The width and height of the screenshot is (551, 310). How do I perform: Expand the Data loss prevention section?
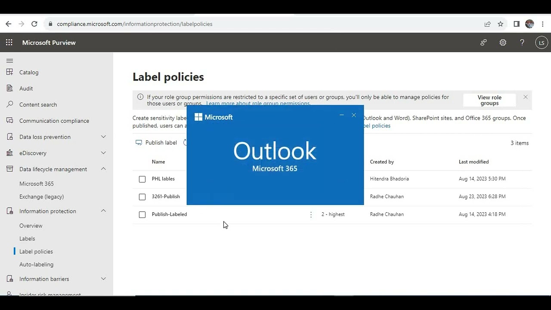[103, 137]
